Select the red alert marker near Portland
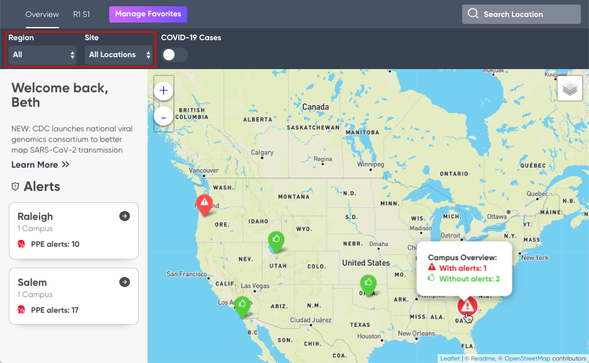Image resolution: width=589 pixels, height=363 pixels. (x=204, y=205)
